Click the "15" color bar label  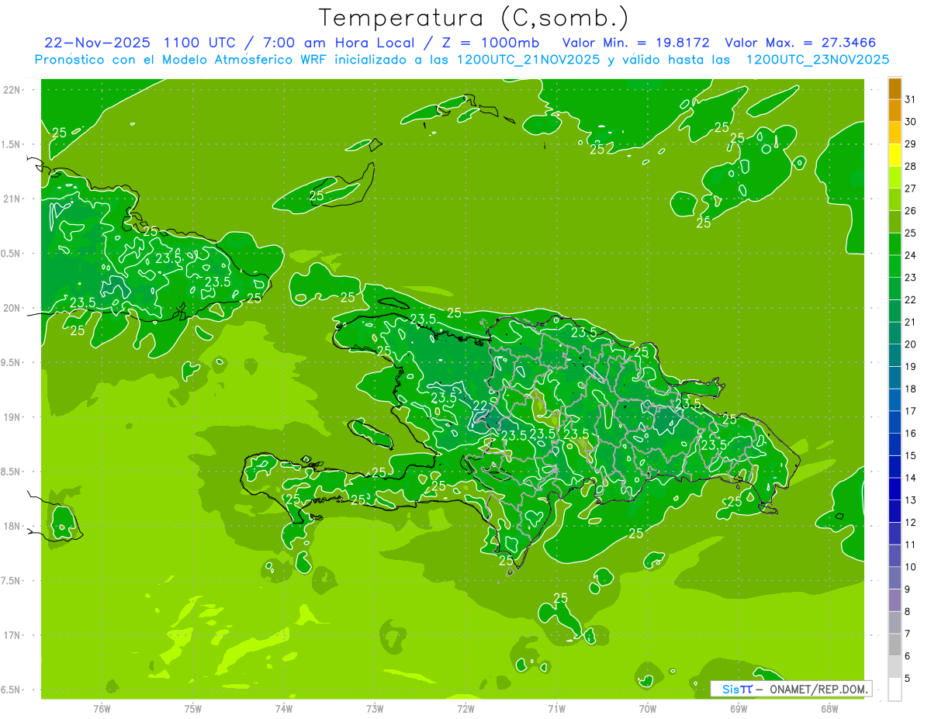pyautogui.click(x=911, y=456)
